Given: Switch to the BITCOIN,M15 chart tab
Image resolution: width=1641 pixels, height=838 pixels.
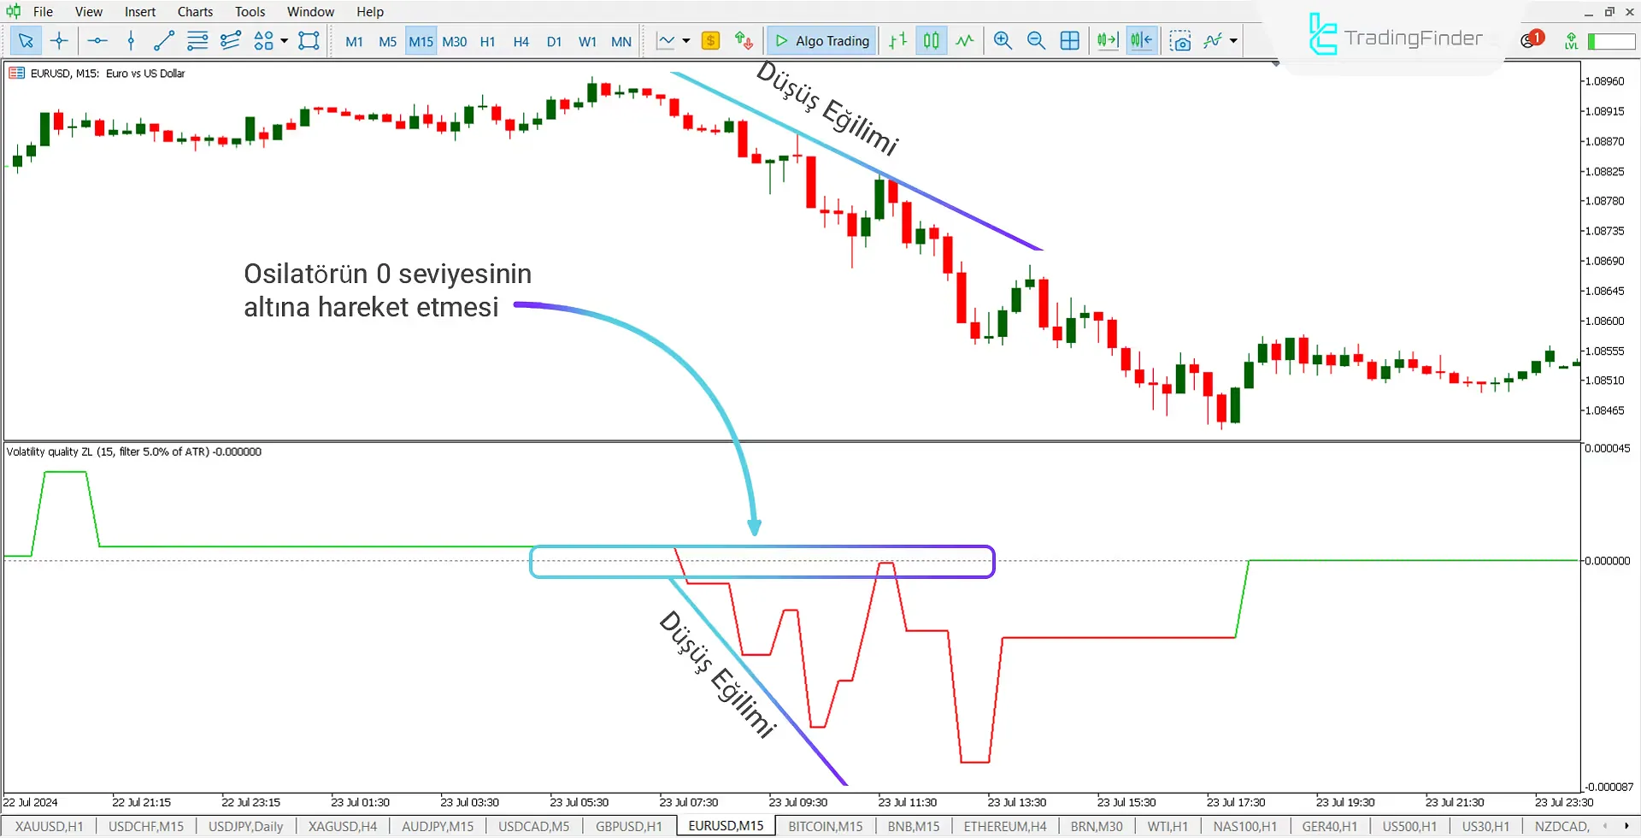Looking at the screenshot, I should tap(825, 826).
